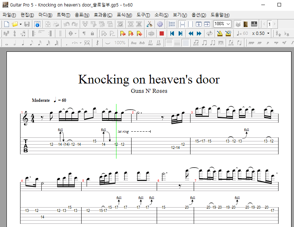Insert a rest
294x227 pixels.
97,43
